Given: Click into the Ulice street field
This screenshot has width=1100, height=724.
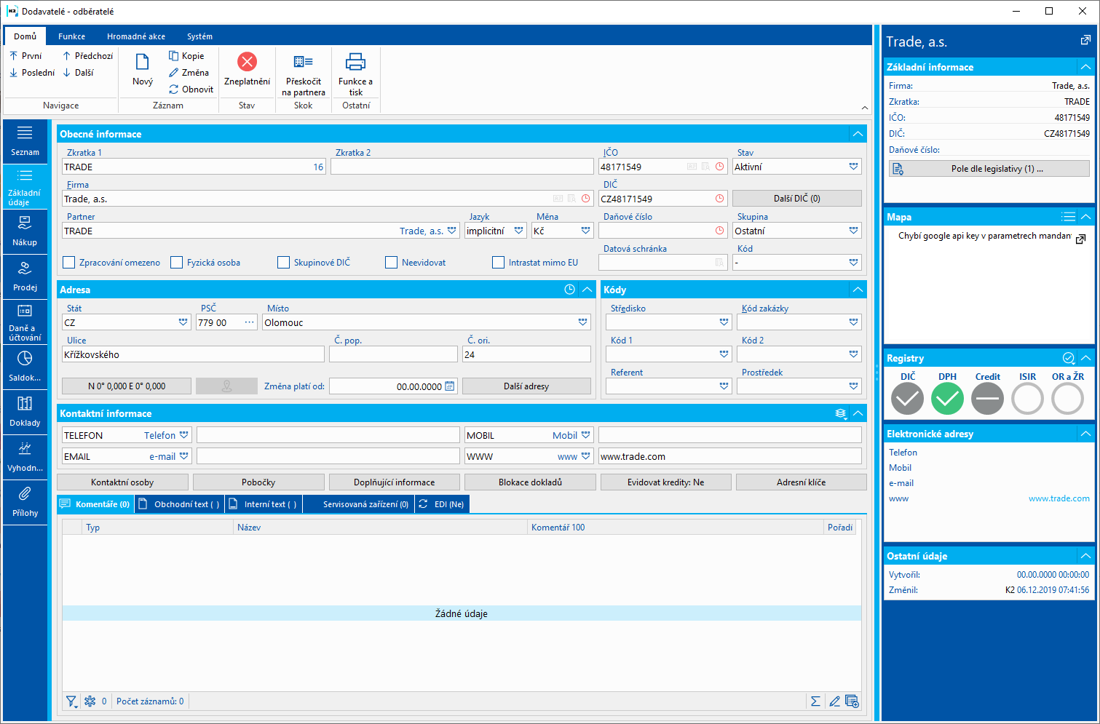Looking at the screenshot, I should point(193,354).
